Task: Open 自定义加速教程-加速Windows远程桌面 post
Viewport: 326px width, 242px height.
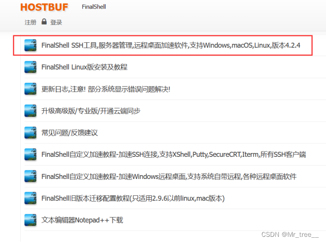Action: [x=169, y=177]
